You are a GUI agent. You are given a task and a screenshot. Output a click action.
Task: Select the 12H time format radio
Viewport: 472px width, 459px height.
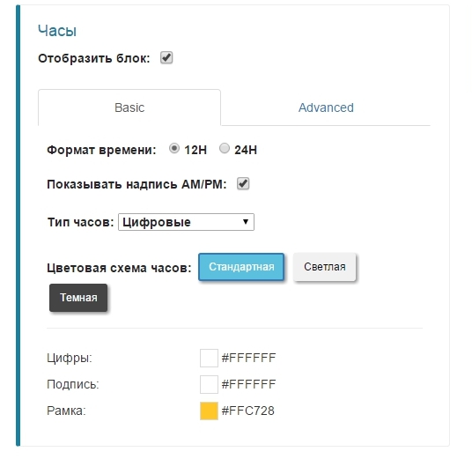coord(174,148)
